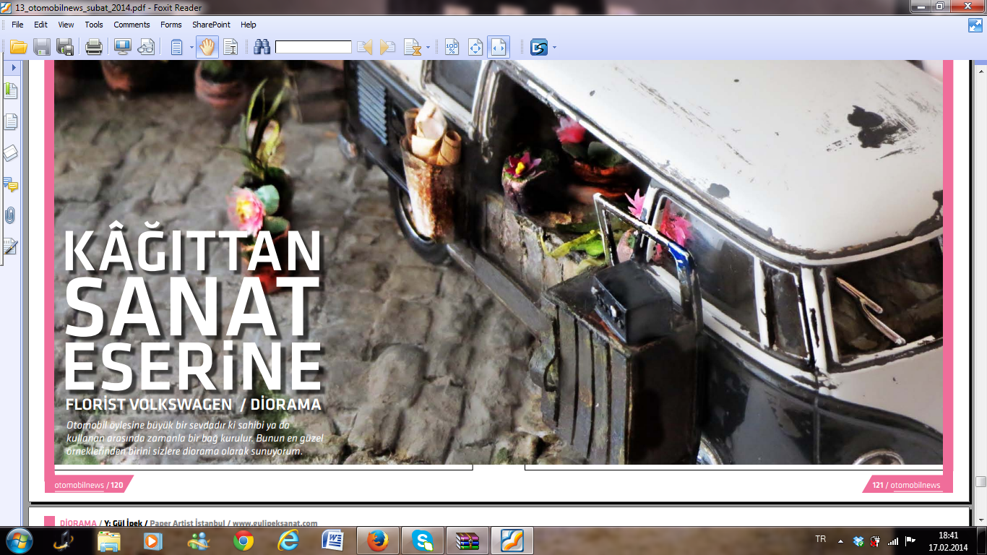Open the Layers panel icon

tap(10, 153)
